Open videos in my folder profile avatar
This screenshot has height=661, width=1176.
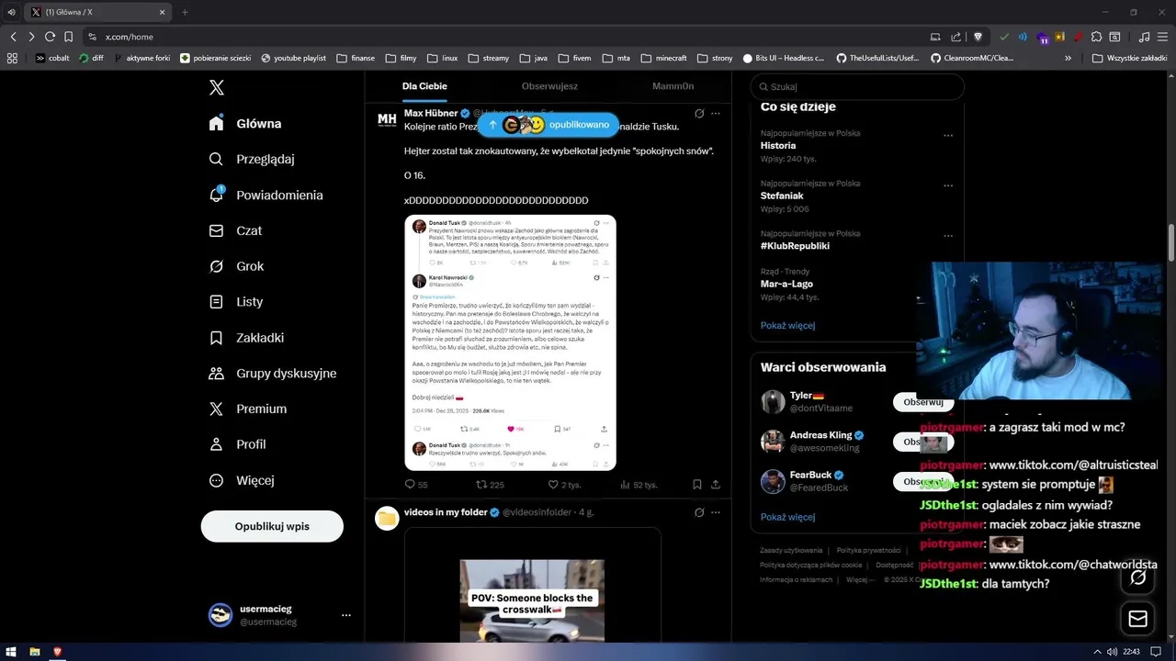[x=387, y=519]
